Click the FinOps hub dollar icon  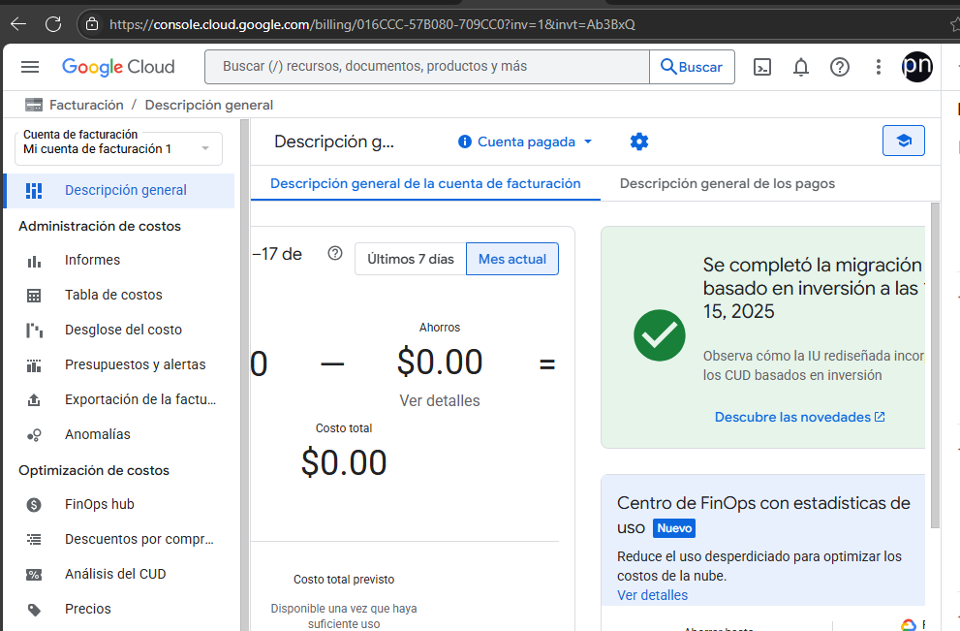click(34, 505)
